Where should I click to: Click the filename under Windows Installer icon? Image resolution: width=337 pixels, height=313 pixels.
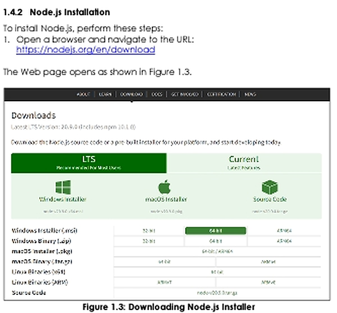63,211
